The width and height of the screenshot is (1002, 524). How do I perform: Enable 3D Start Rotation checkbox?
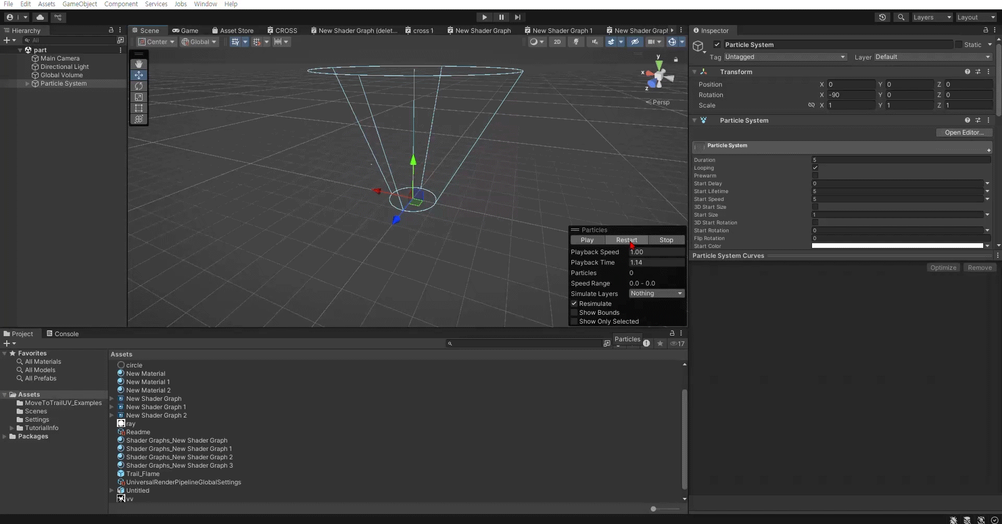815,223
